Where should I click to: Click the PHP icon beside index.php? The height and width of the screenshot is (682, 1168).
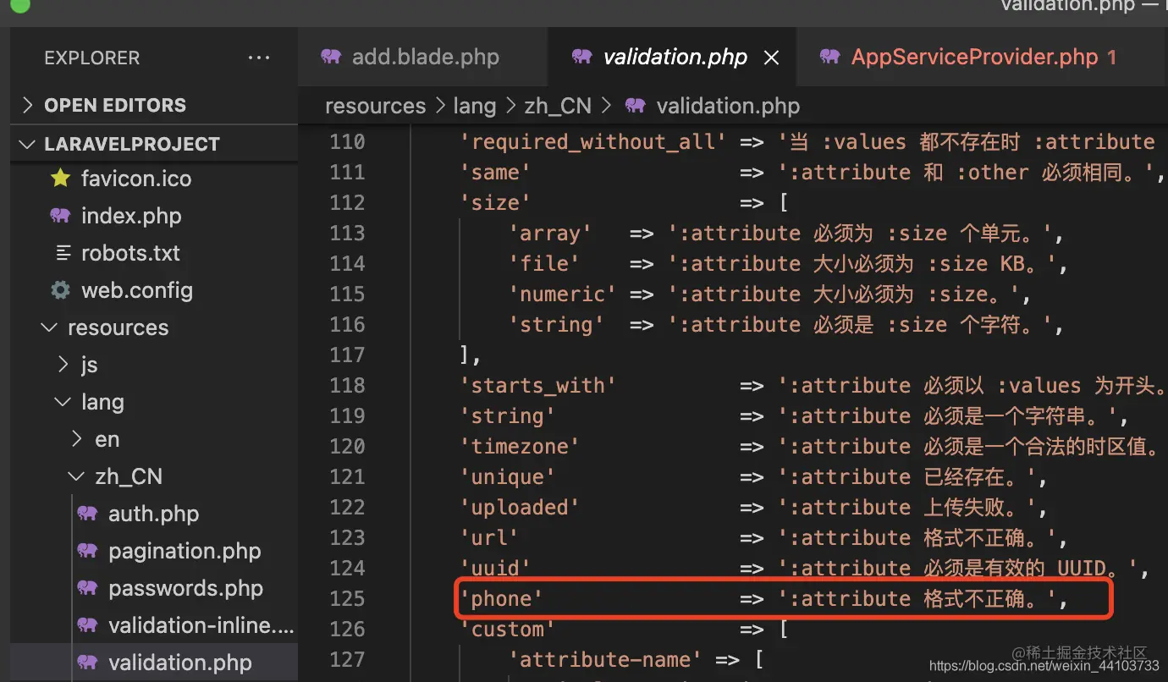[60, 215]
